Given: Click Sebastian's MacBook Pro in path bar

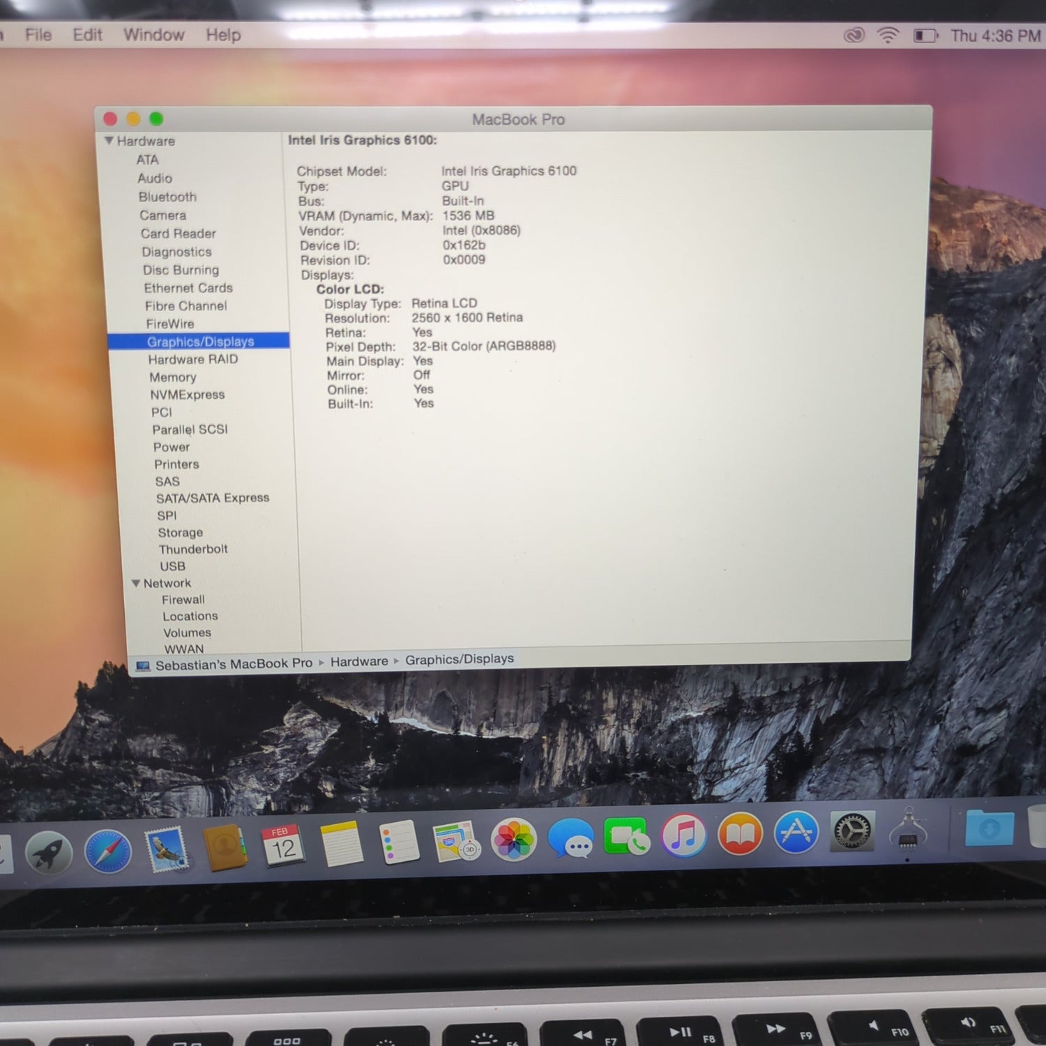Looking at the screenshot, I should pos(234,664).
